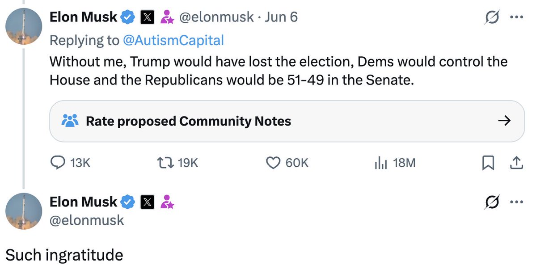Click the Grok icon on first tweet

tap(492, 18)
